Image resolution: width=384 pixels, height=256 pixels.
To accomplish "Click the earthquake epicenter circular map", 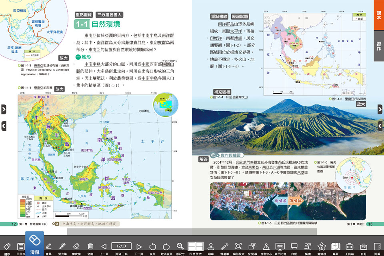I will [354, 176].
